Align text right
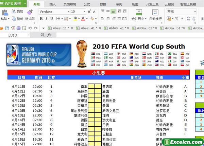The image size is (204, 146). click(x=114, y=19)
